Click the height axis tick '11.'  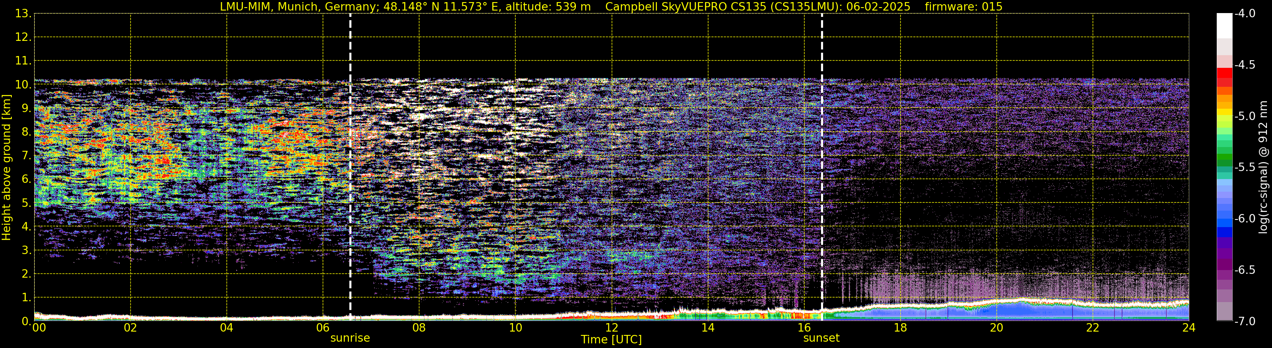point(23,61)
